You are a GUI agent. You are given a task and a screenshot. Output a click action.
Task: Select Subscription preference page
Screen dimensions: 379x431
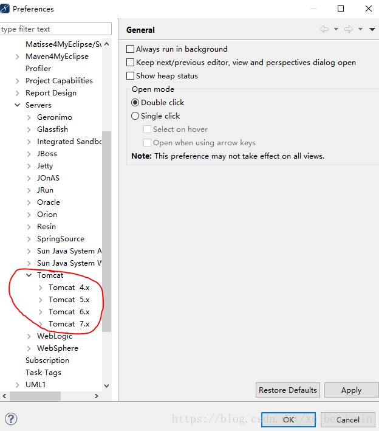pyautogui.click(x=47, y=360)
